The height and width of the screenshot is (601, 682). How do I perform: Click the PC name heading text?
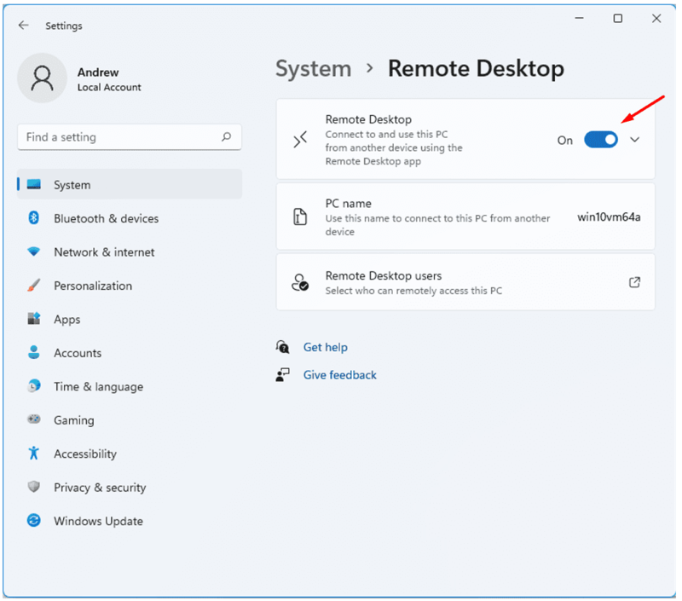[349, 204]
